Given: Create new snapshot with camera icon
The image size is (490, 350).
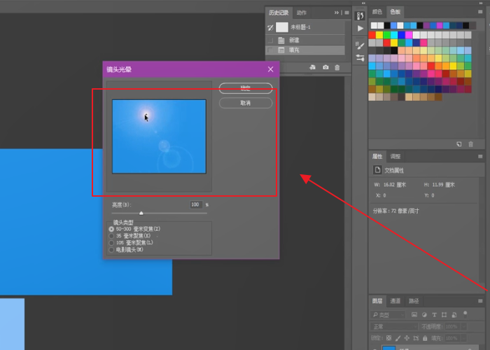Looking at the screenshot, I should click(x=325, y=67).
